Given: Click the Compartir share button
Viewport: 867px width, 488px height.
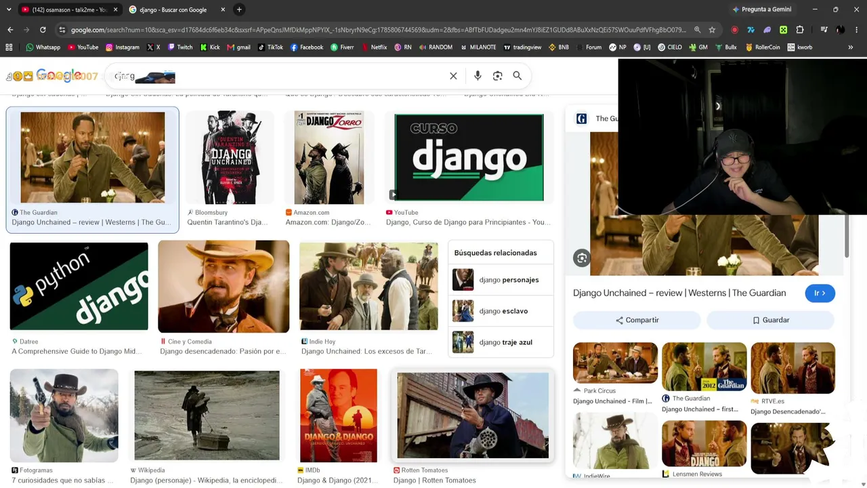Looking at the screenshot, I should click(637, 320).
